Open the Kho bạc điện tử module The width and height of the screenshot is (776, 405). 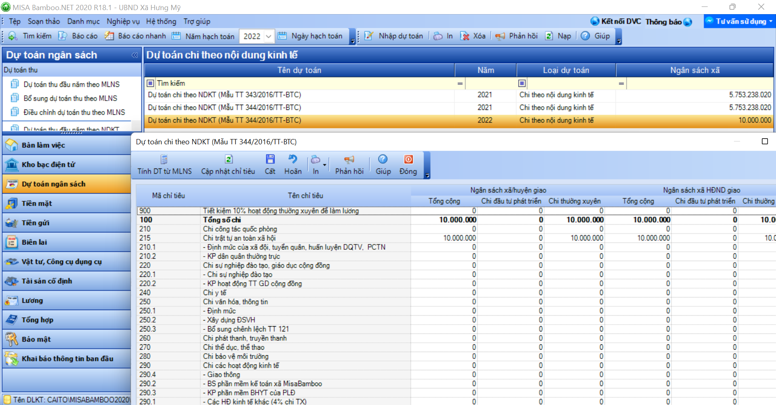pos(66,165)
